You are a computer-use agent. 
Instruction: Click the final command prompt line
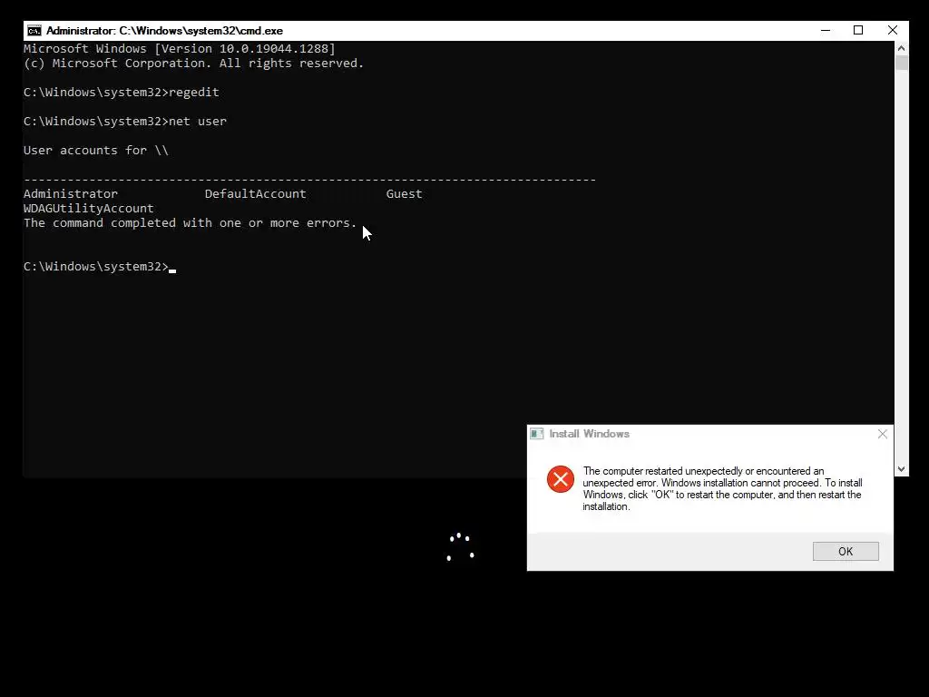[x=100, y=267]
